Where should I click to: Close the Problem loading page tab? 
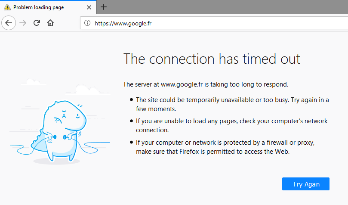tap(89, 7)
